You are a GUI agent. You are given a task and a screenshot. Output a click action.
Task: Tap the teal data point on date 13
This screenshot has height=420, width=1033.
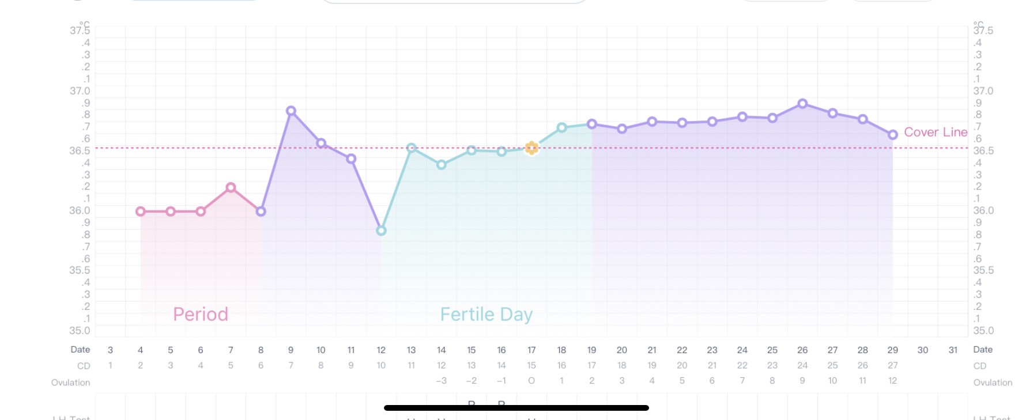pyautogui.click(x=411, y=148)
